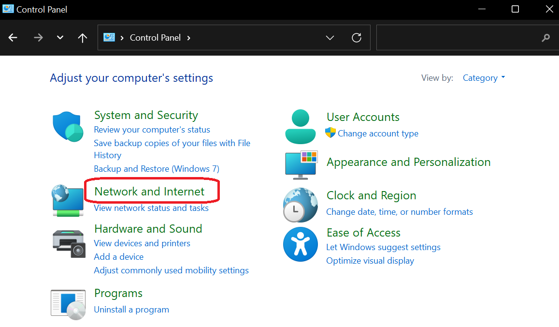Click the Network and Internet globe icon
Screen dimensions: 559x327
click(68, 200)
